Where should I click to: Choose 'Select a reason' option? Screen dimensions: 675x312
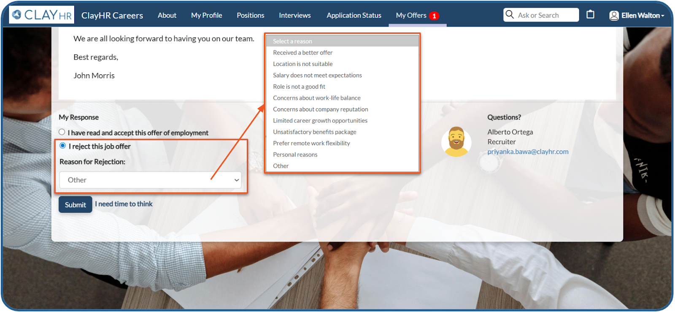click(x=342, y=41)
